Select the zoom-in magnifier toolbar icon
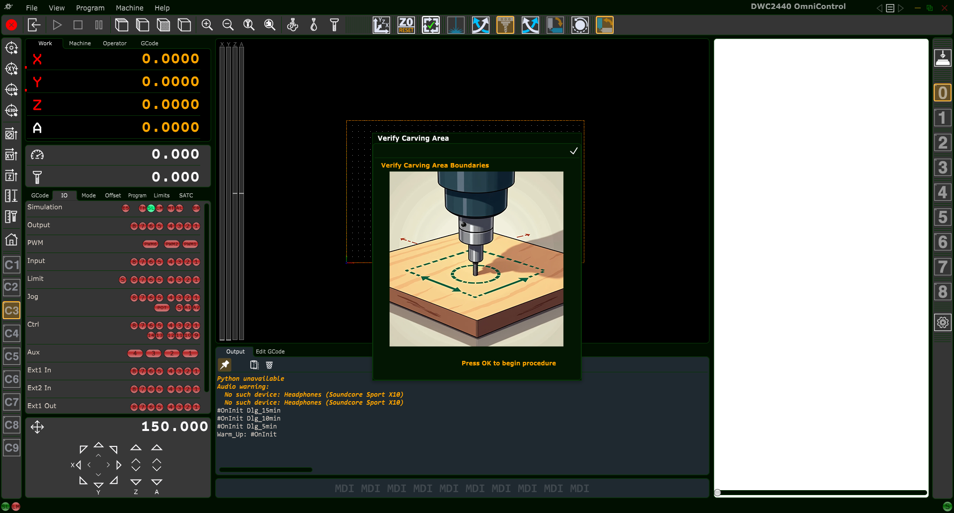Image resolution: width=954 pixels, height=513 pixels. click(x=207, y=25)
